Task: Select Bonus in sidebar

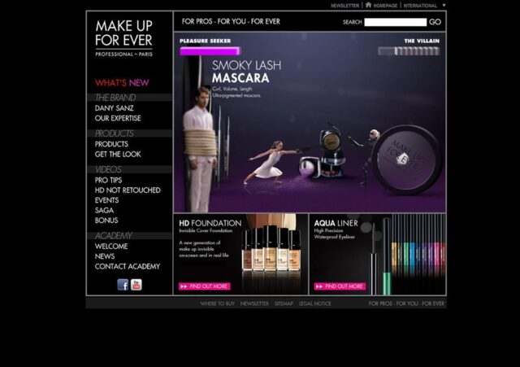Action: 106,221
